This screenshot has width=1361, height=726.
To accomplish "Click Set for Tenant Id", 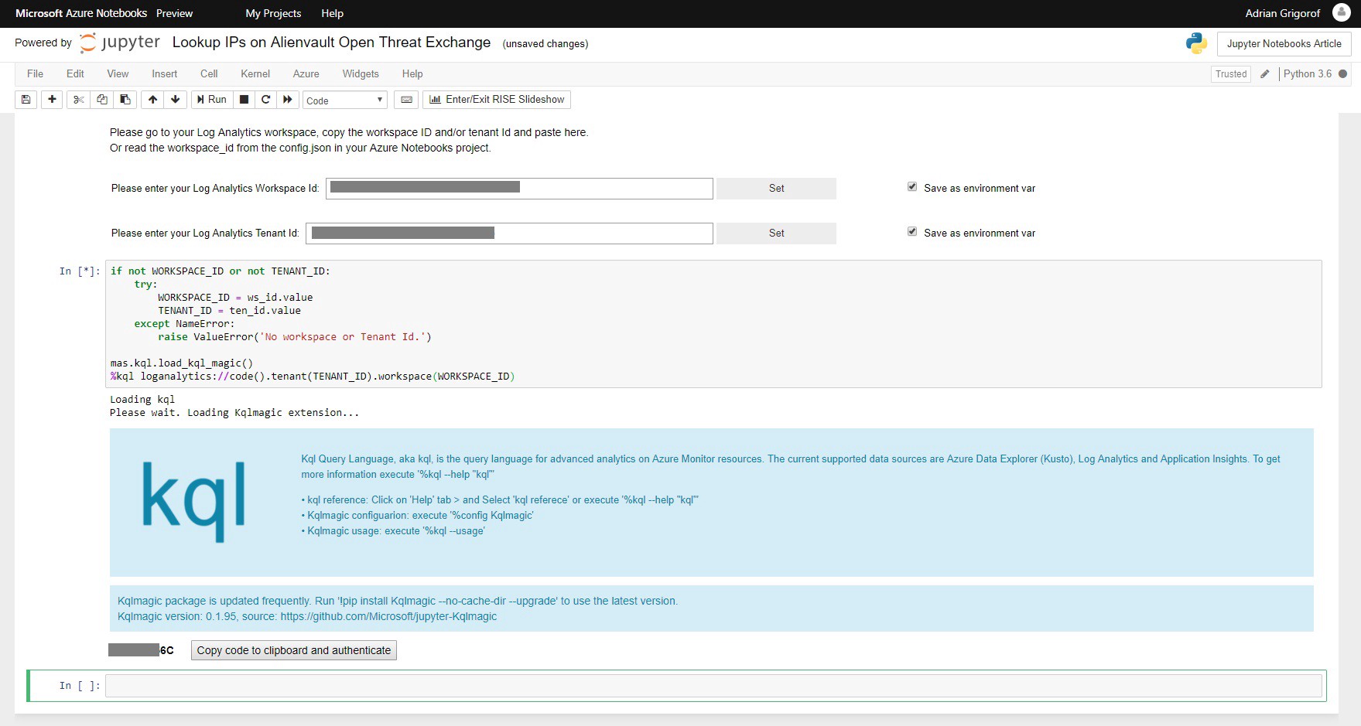I will pyautogui.click(x=776, y=233).
